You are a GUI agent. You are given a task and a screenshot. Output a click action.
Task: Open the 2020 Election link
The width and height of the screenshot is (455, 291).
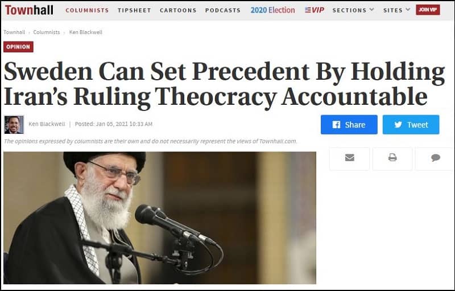tap(272, 10)
